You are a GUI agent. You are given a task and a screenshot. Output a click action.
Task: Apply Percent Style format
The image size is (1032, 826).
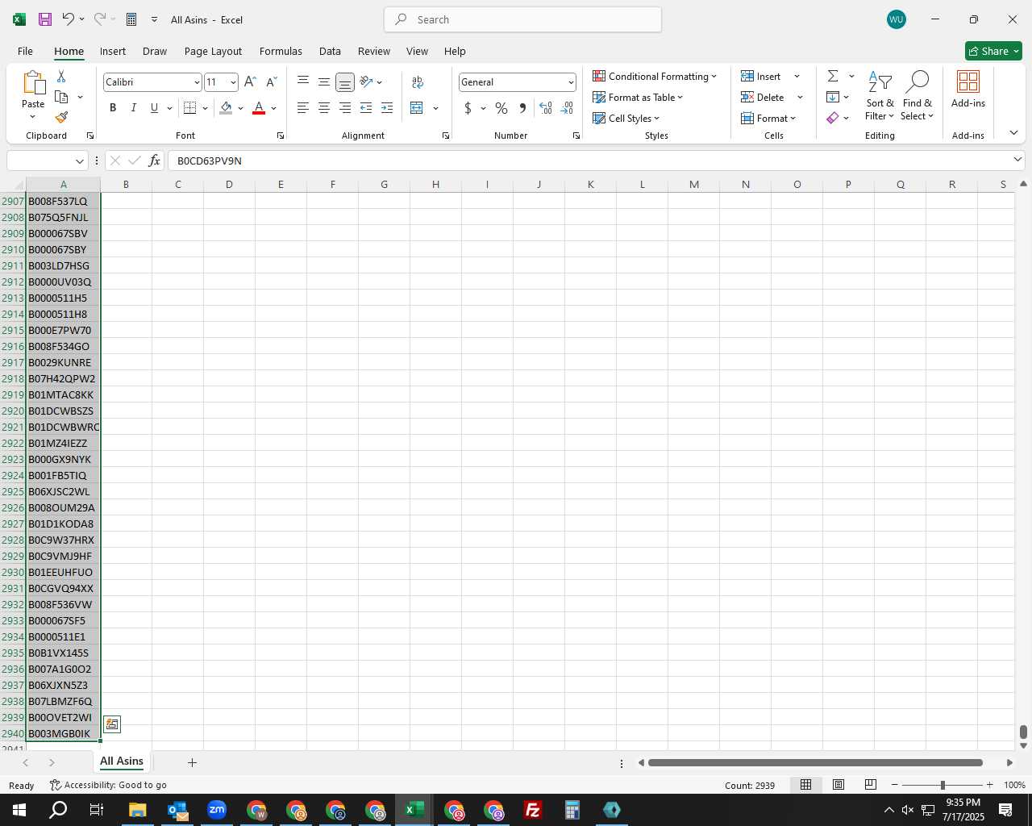tap(501, 108)
